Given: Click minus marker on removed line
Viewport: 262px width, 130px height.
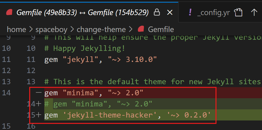Looking at the screenshot, I should point(39,92).
